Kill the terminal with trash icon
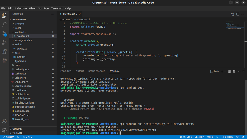Viewport: 247px width, 139px height. (x=234, y=71)
